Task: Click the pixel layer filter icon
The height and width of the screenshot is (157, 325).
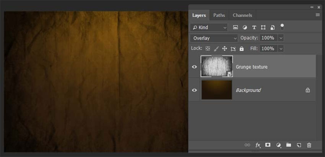Action: pos(235,28)
